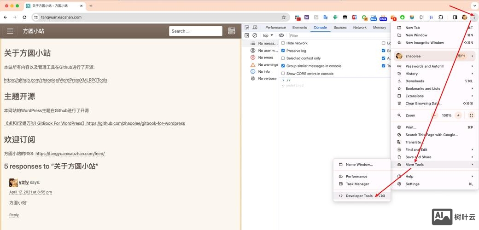Open live expression eye icon
479x230 pixels.
point(281,35)
